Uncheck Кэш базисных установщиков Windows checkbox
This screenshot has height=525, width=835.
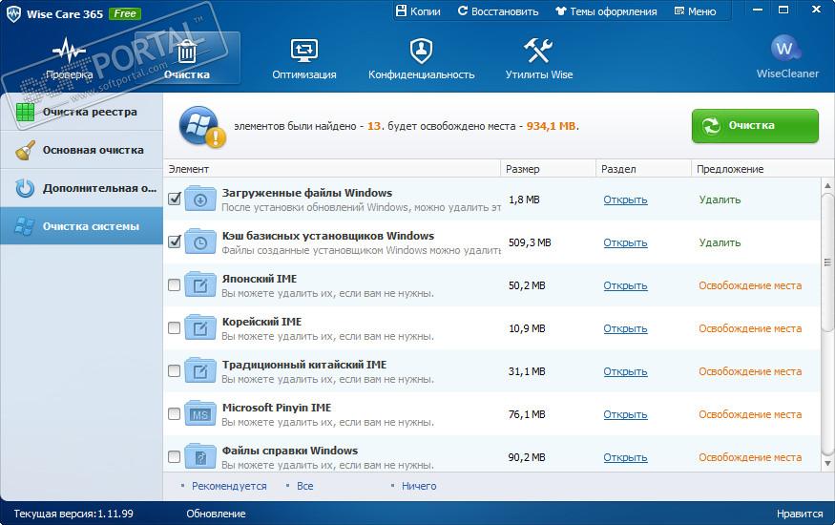point(174,241)
